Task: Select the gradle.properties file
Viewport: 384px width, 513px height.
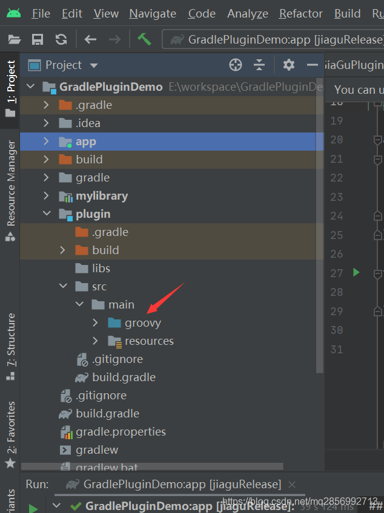Action: [121, 432]
